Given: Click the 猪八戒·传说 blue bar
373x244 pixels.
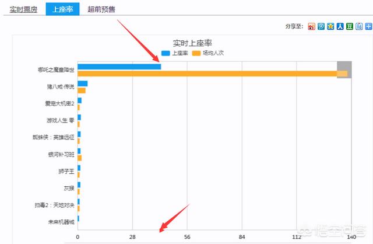Looking at the screenshot, I should [x=82, y=83].
